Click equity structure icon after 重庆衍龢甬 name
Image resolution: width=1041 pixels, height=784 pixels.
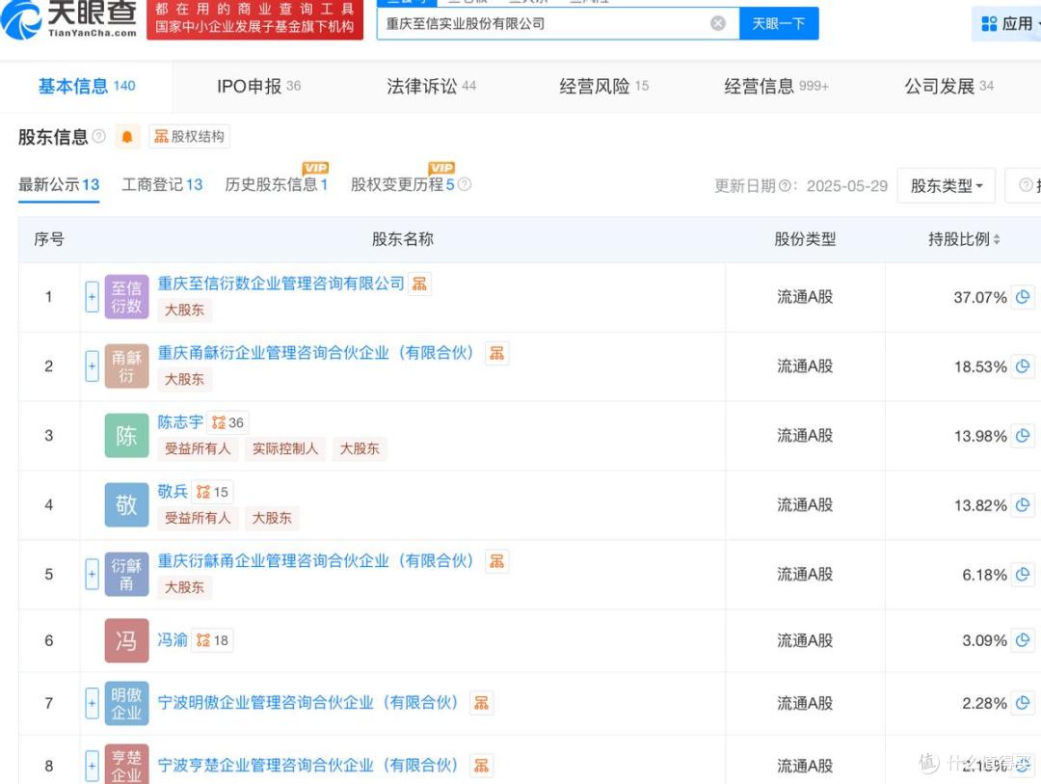[x=496, y=561]
